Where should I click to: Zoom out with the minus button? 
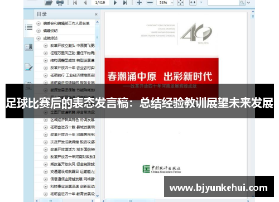[x=150, y=3]
